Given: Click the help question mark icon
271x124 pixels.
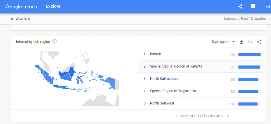Looking at the screenshot, I should click(x=55, y=42).
